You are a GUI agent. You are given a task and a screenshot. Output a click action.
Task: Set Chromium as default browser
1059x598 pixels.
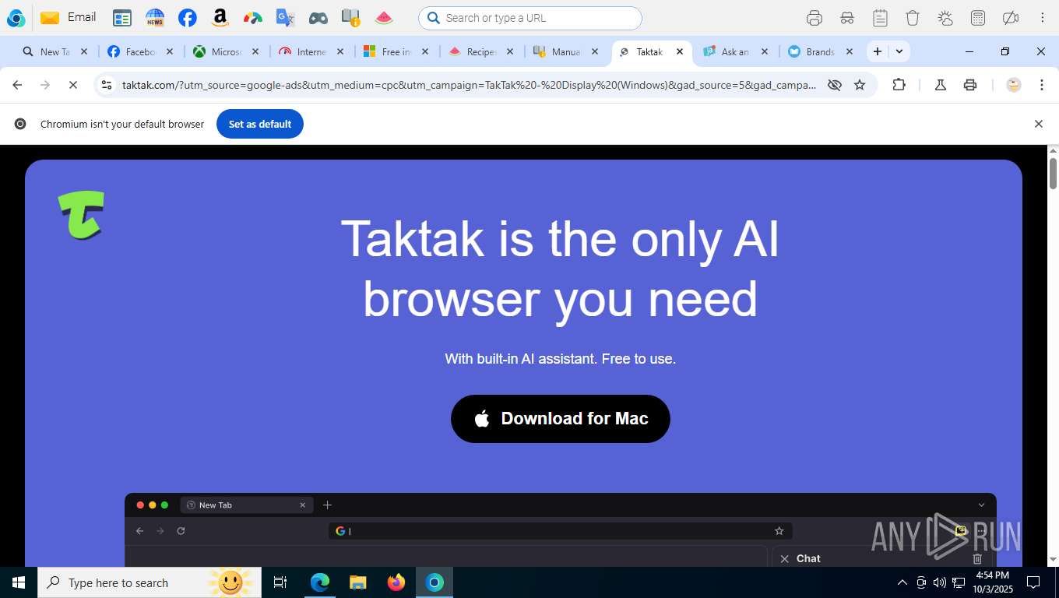tap(260, 124)
